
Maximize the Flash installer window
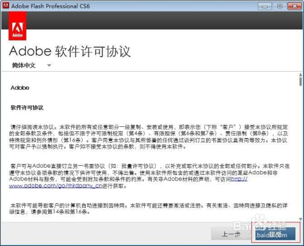click(280, 6)
